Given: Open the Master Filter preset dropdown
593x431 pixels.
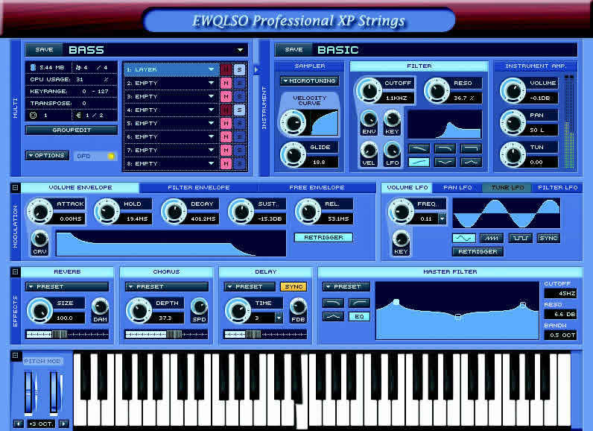Looking at the screenshot, I should 346,287.
